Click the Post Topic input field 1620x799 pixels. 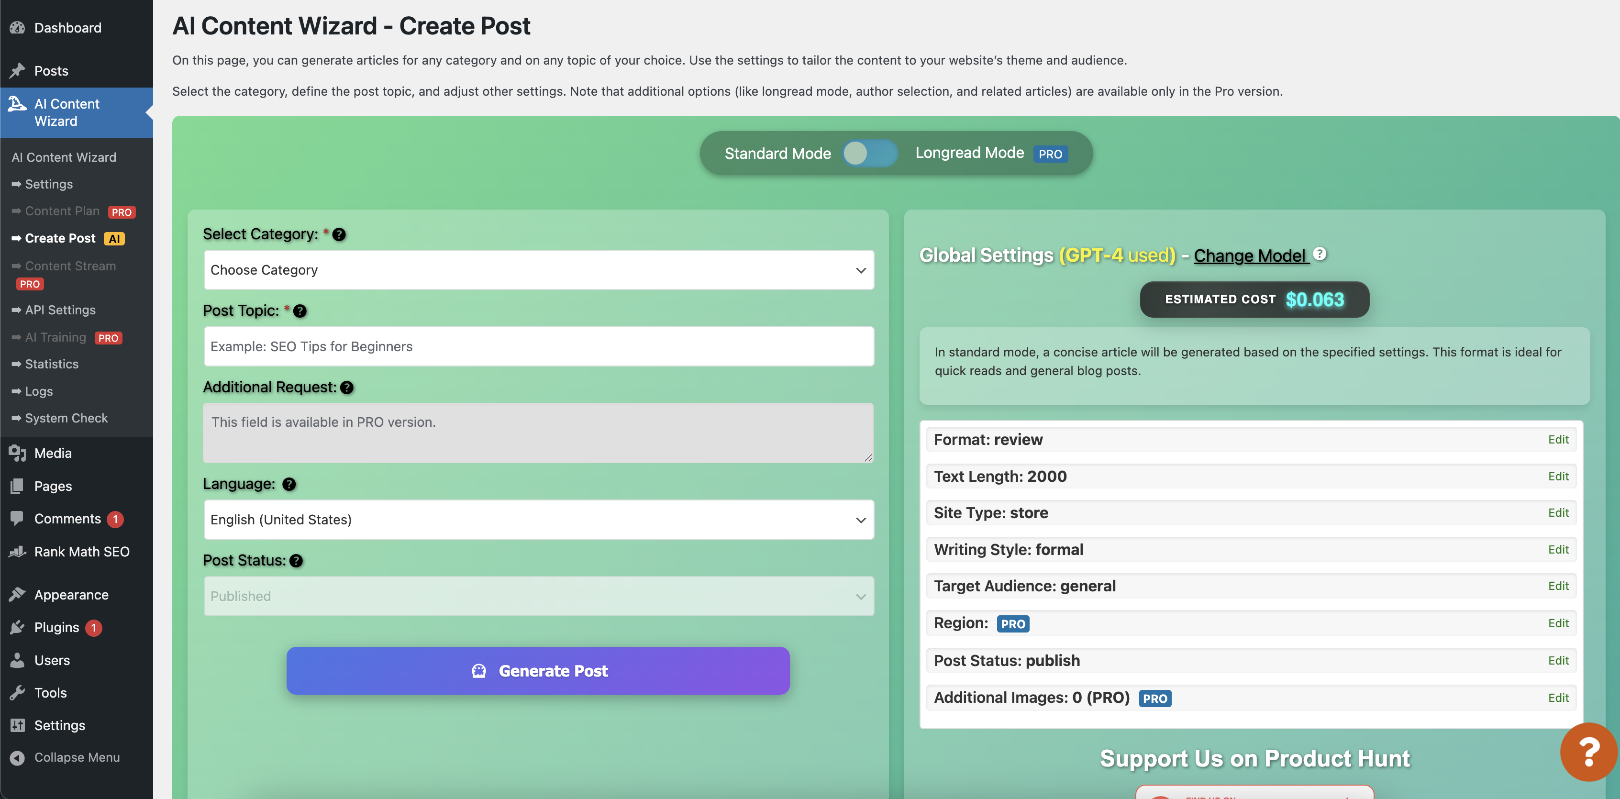pyautogui.click(x=538, y=346)
